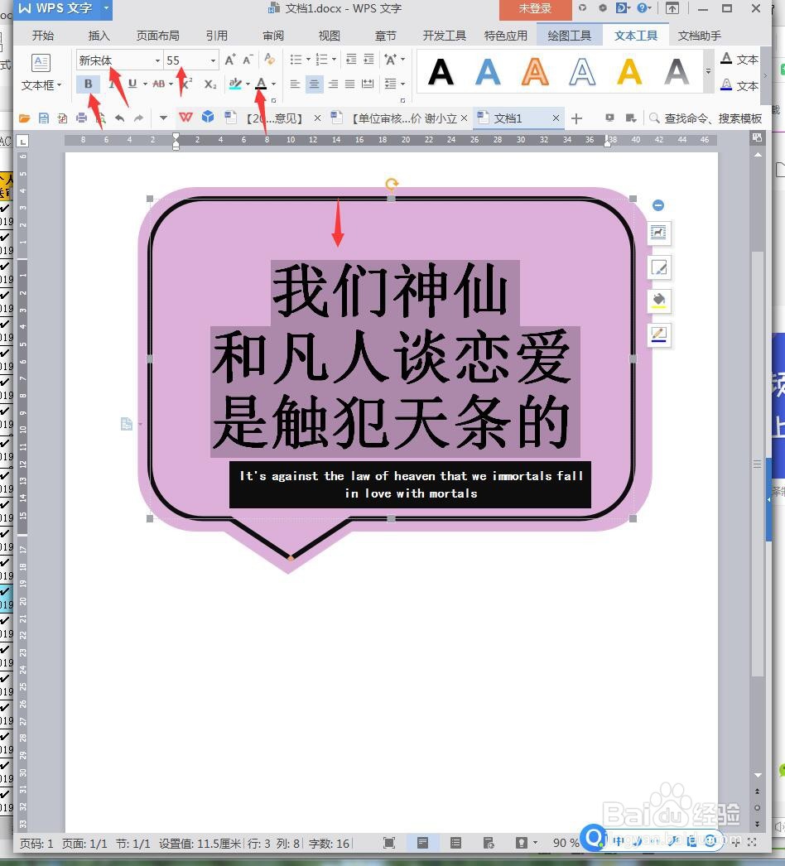Viewport: 785px width, 866px height.
Task: Click red WPS home icon
Action: click(x=185, y=117)
